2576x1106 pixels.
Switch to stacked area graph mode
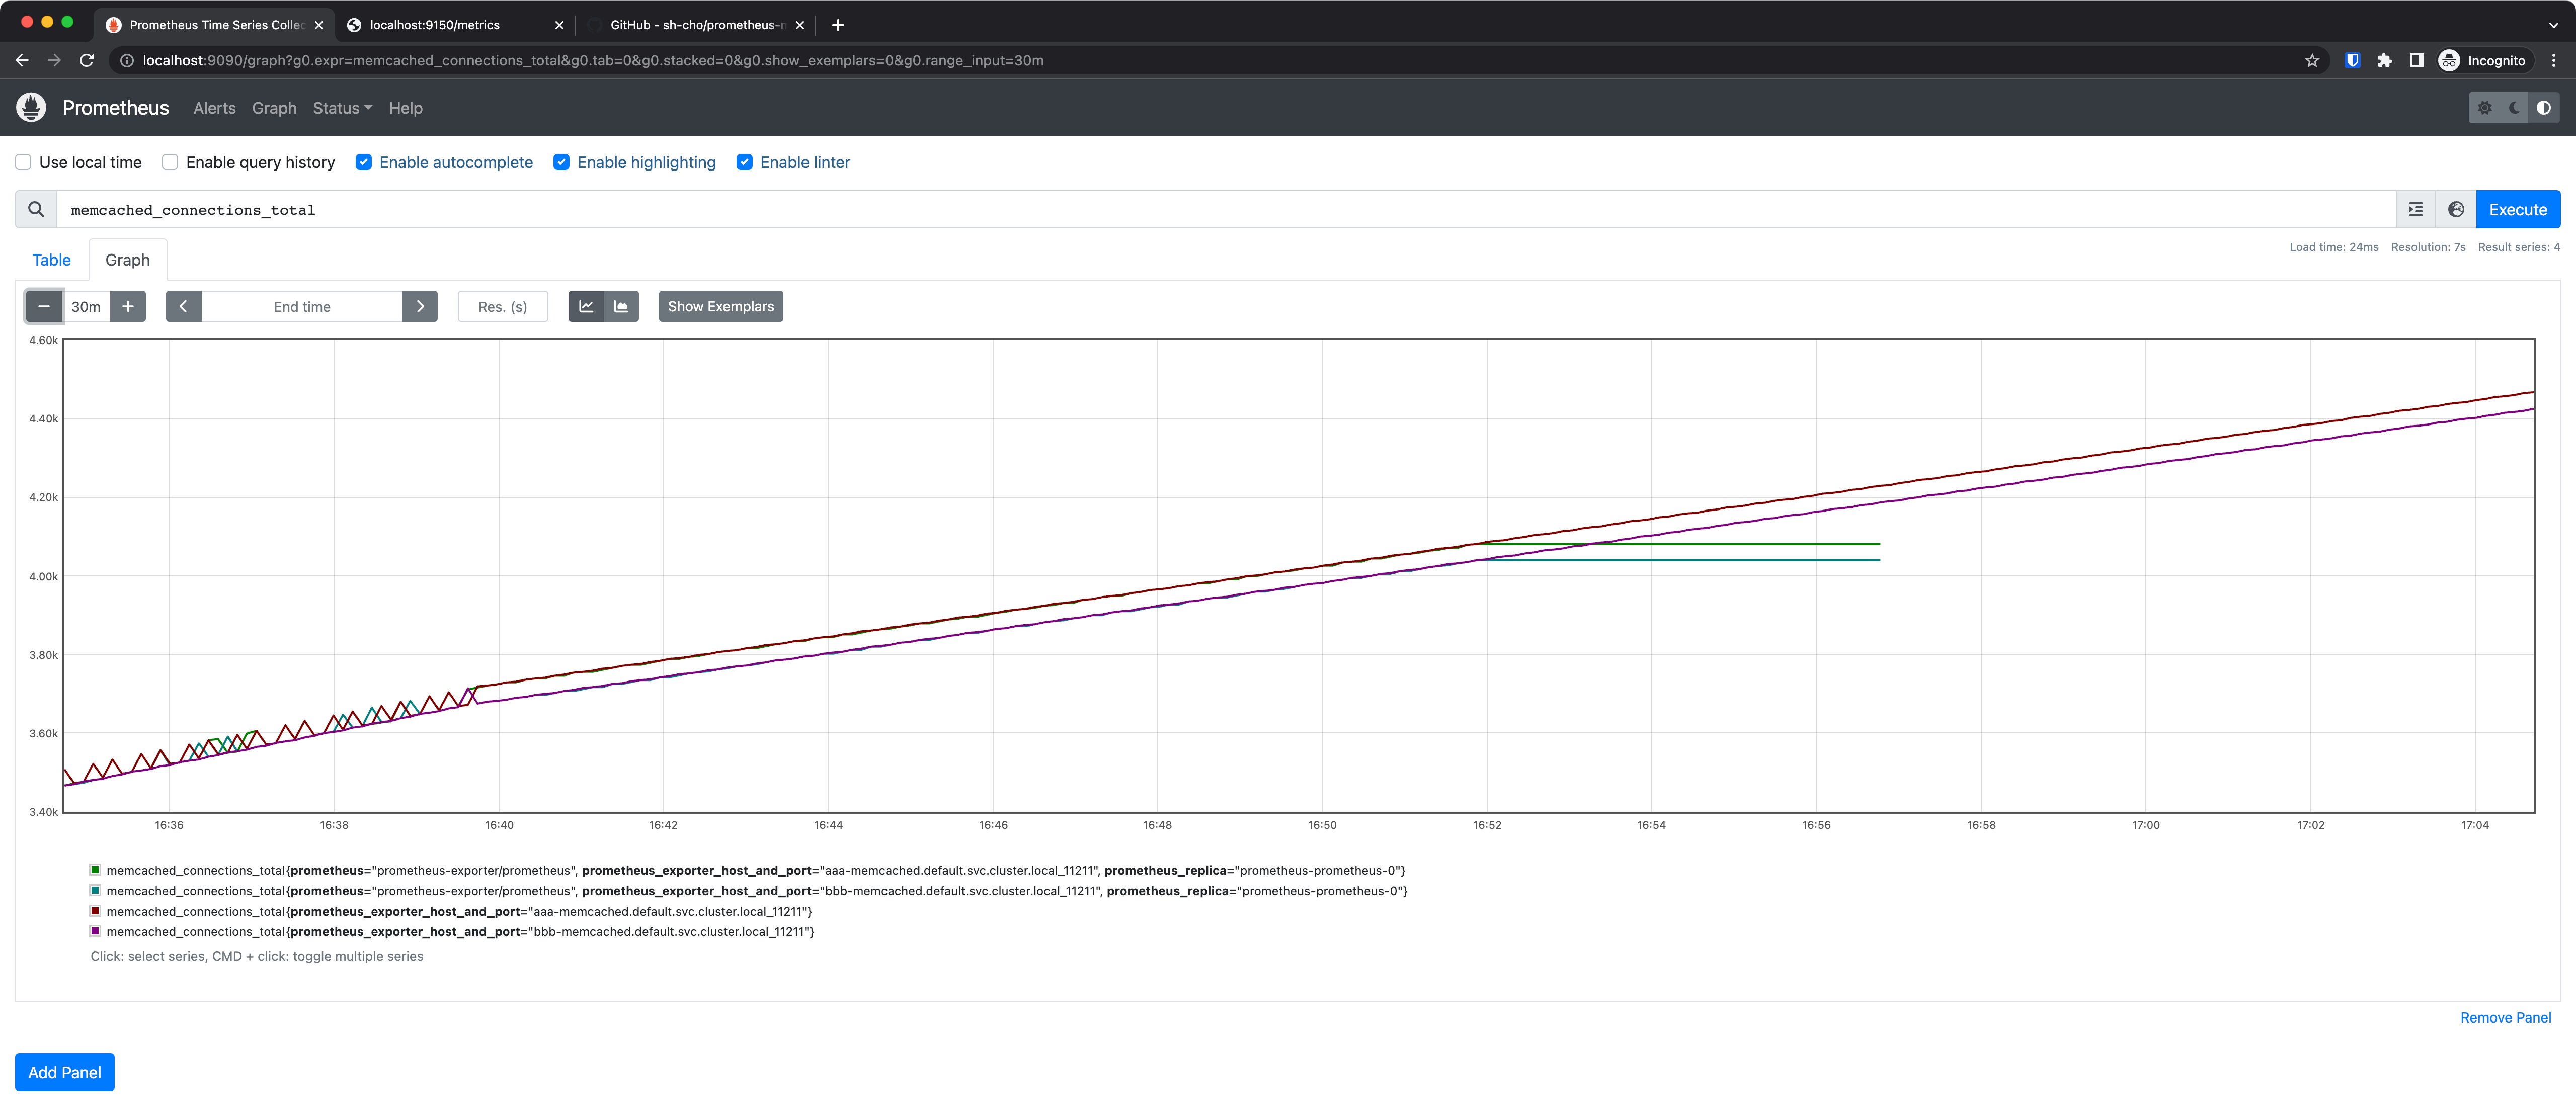[621, 307]
